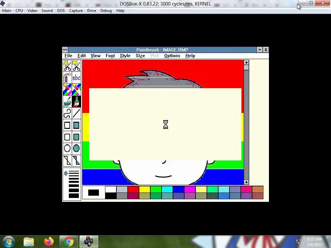Viewport: 331px width, 248px height.
Task: Pick orange color at palette end
Action: [x=258, y=189]
